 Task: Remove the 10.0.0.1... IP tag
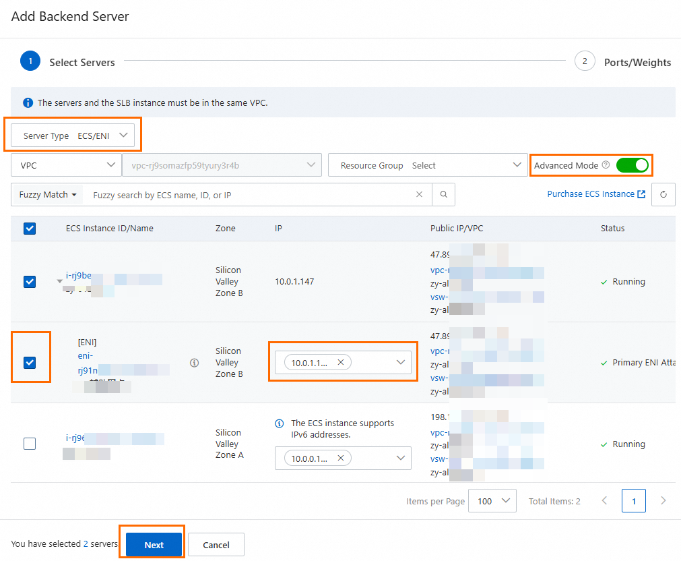[x=341, y=458]
